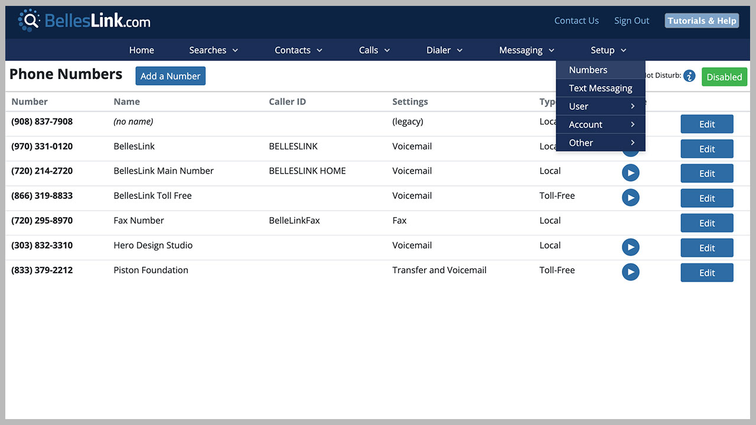Expand the Messaging menu
This screenshot has width=756, height=425.
[526, 50]
